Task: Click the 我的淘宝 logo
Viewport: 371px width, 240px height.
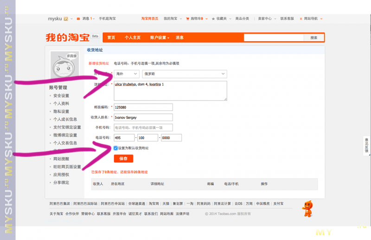Action: pyautogui.click(x=67, y=37)
